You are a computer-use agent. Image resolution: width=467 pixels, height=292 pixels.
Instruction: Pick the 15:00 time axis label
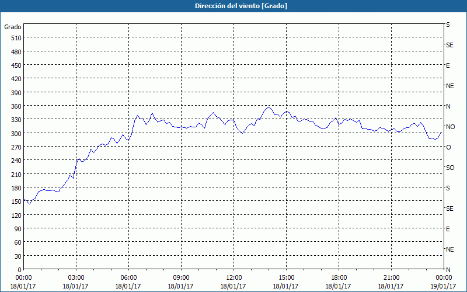pyautogui.click(x=286, y=278)
